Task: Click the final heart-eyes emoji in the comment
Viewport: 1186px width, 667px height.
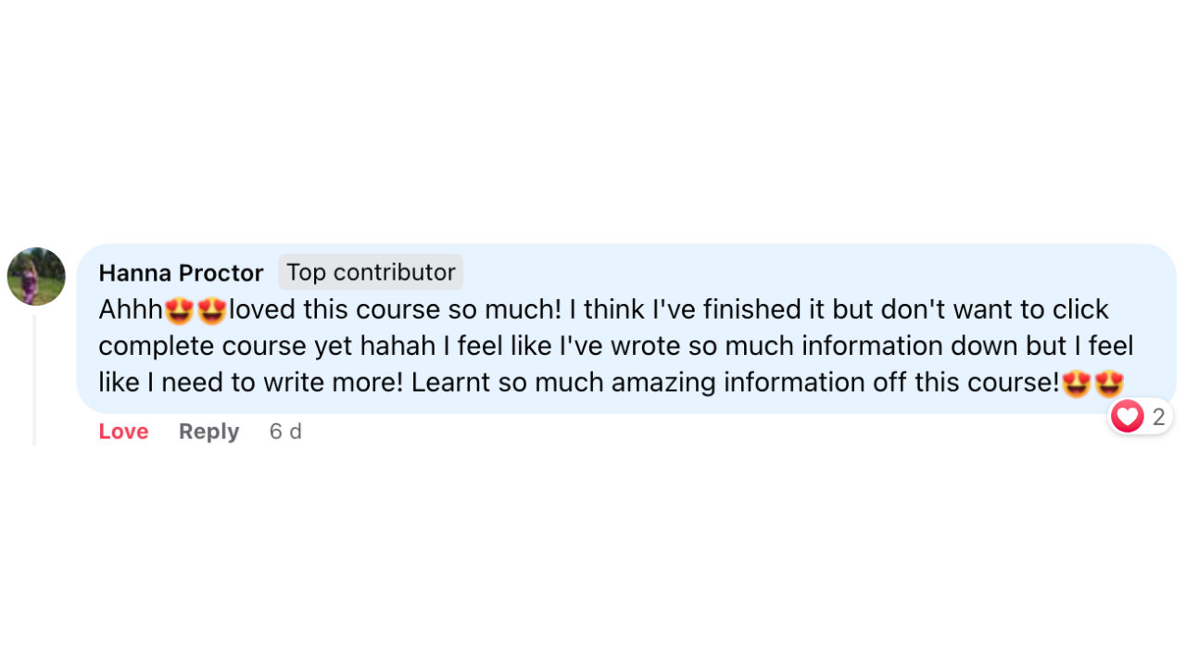Action: click(1109, 383)
